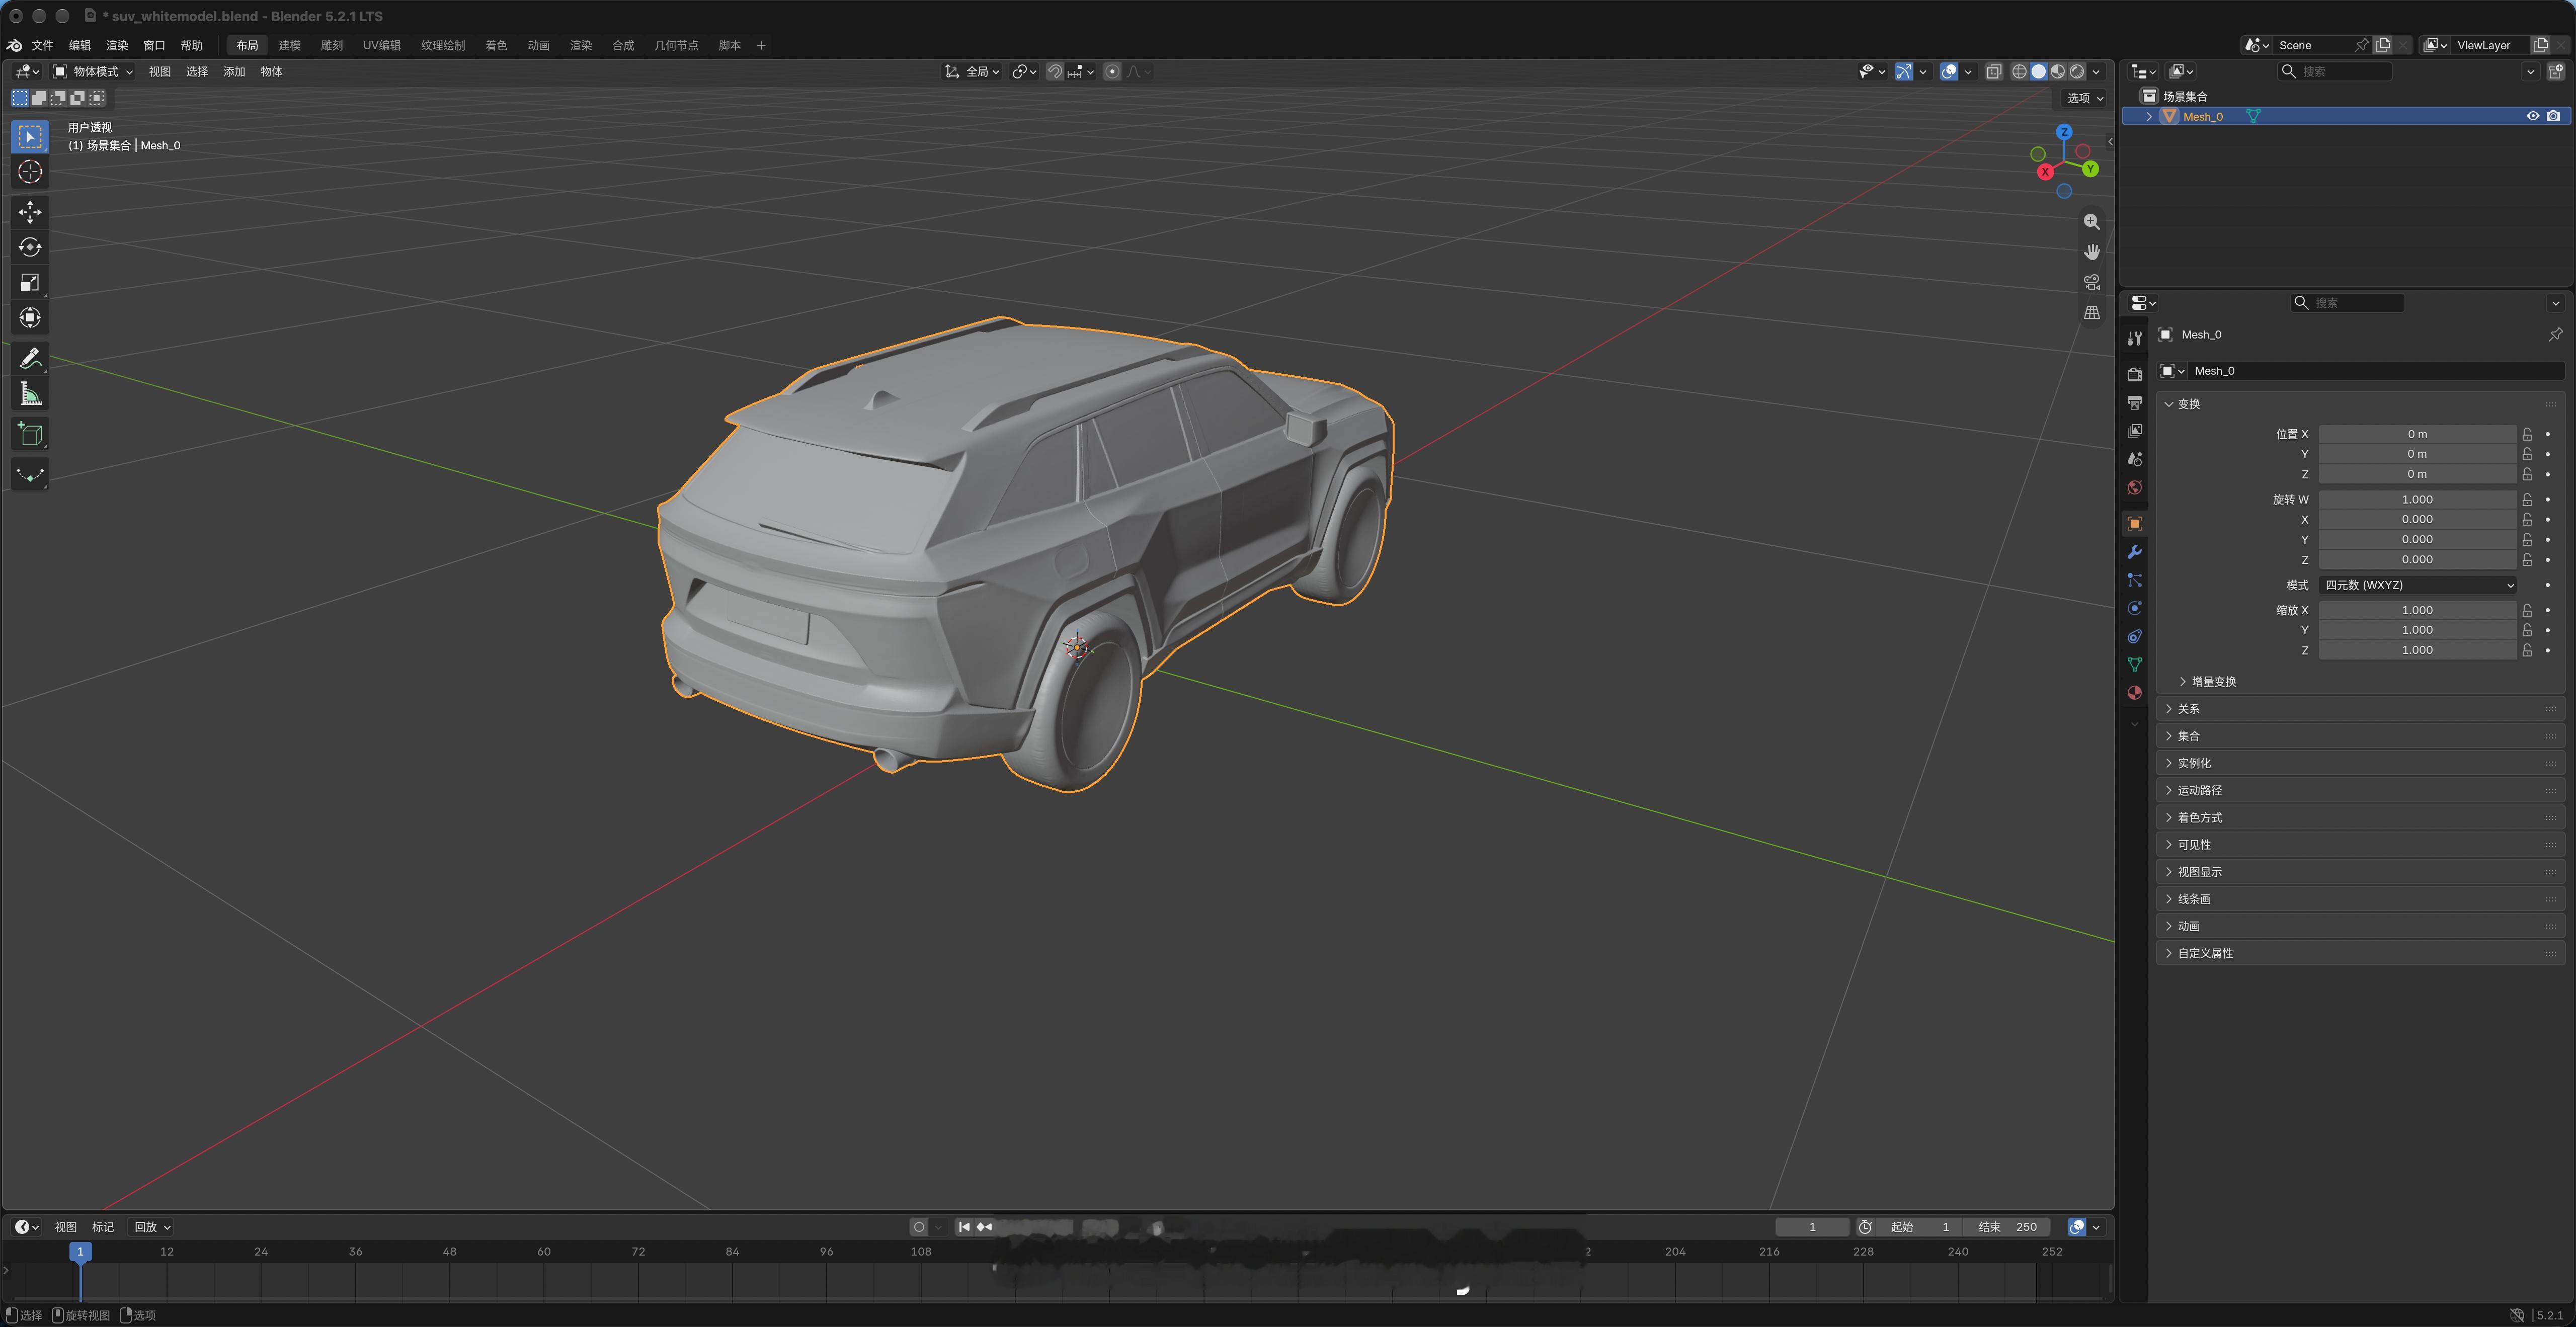The width and height of the screenshot is (2576, 1327).
Task: Click the pan view hand icon
Action: (x=2091, y=252)
